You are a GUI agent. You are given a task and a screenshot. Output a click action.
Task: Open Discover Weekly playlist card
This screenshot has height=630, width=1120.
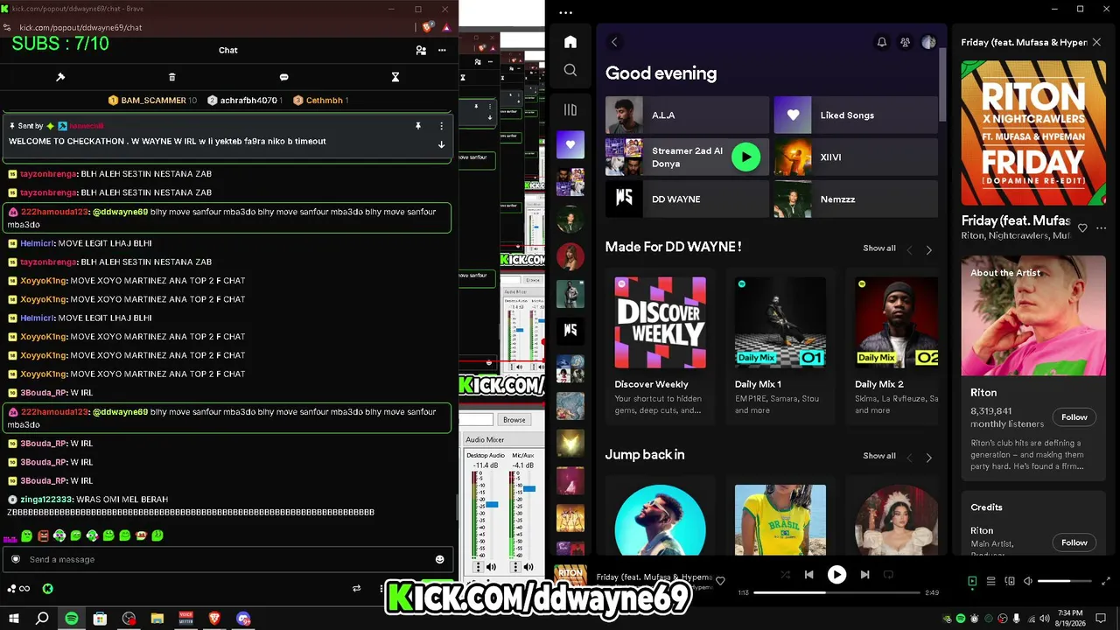[x=660, y=346]
